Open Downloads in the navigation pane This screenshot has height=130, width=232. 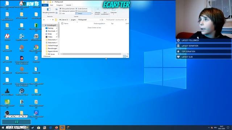(51, 31)
